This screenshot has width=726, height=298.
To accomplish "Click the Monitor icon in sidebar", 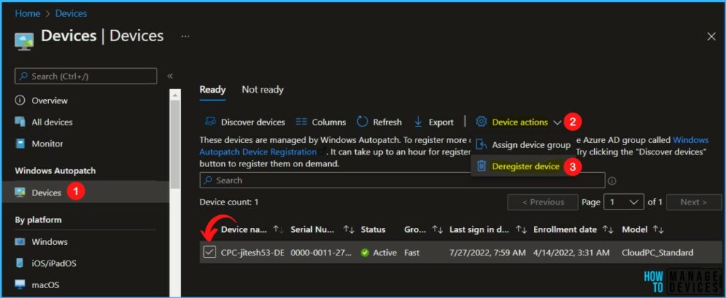I will pos(20,144).
